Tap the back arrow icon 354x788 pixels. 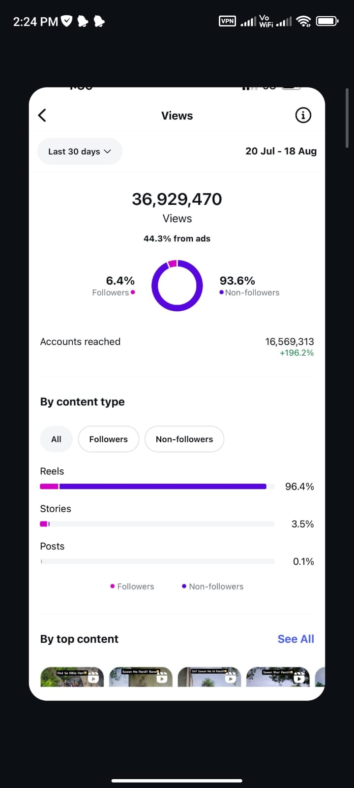pos(42,115)
